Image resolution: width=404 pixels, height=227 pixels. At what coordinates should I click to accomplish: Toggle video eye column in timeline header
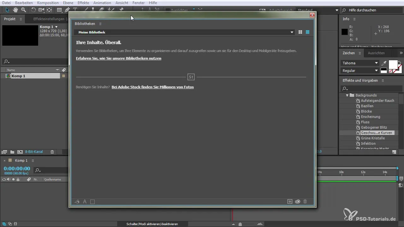pyautogui.click(x=4, y=179)
